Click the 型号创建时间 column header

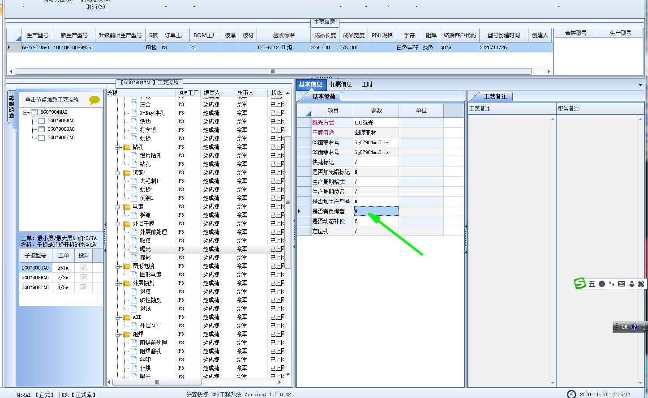click(x=503, y=35)
